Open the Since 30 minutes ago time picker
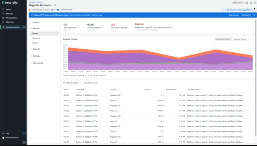The height and width of the screenshot is (146, 257). point(240,10)
